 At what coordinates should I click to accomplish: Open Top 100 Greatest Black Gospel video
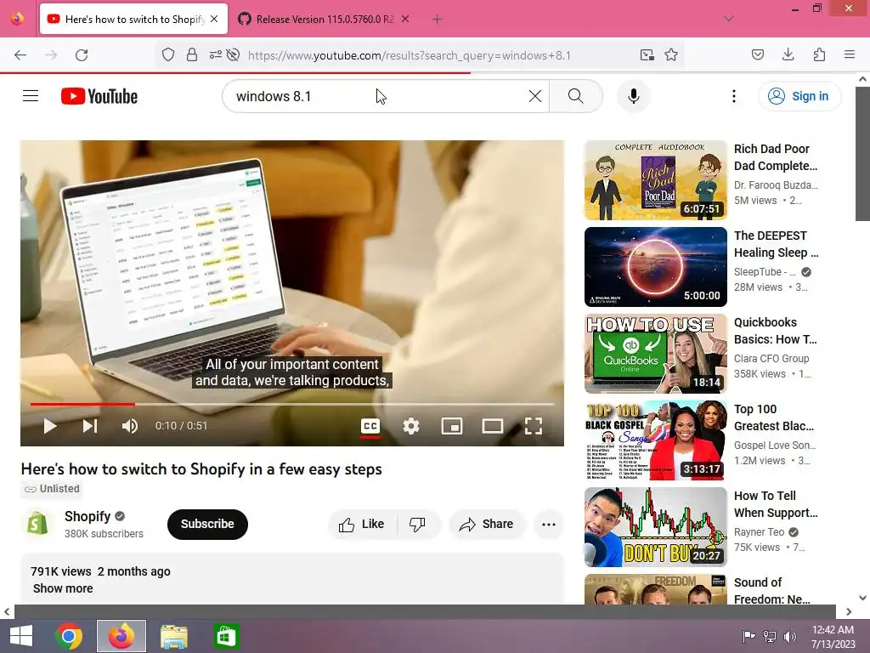[x=655, y=440]
